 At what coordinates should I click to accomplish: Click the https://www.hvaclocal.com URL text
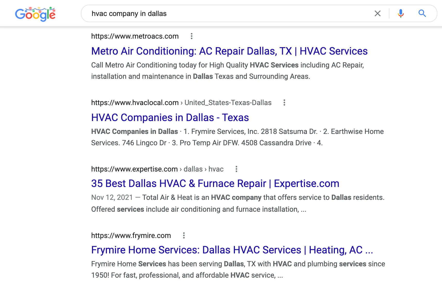pos(135,103)
